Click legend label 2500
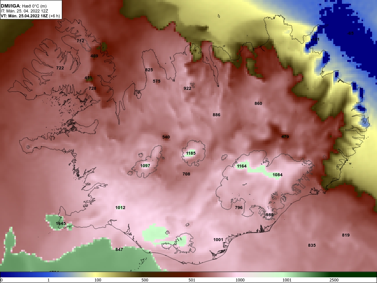 click(x=334, y=280)
